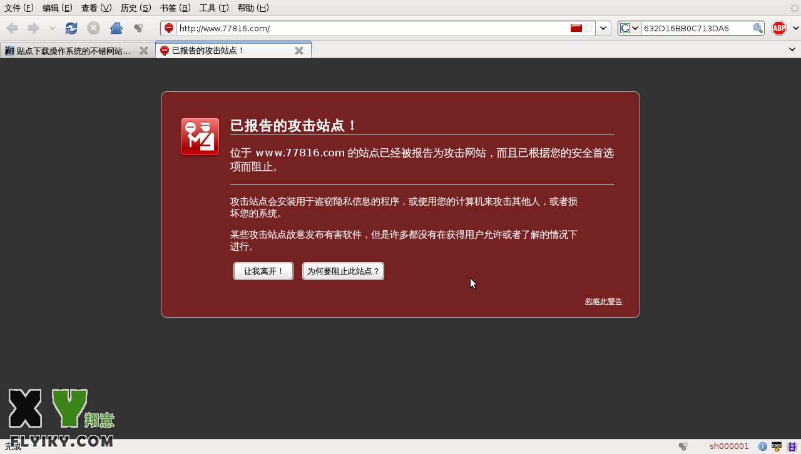
Task: Close the 已报告的攻击站点 tab
Action: pyautogui.click(x=299, y=51)
